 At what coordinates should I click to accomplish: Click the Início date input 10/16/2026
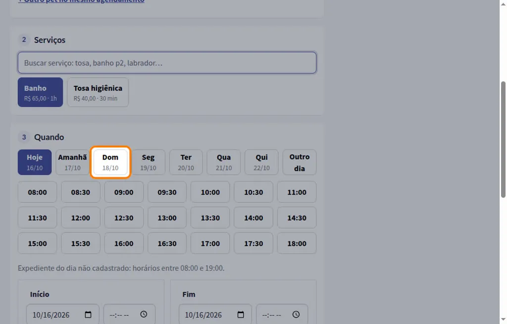click(x=63, y=314)
